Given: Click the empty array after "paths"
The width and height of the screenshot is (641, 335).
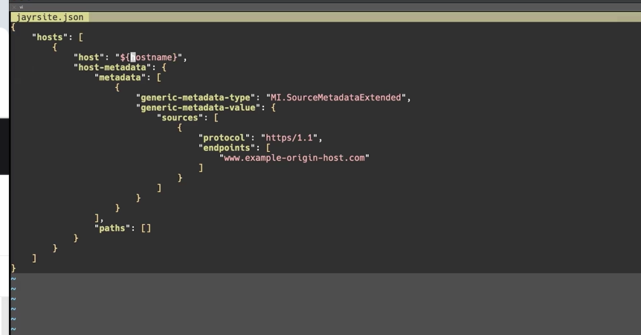Looking at the screenshot, I should click(146, 229).
